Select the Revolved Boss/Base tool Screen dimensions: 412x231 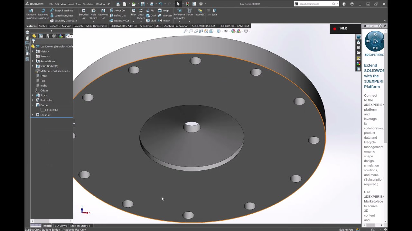click(x=43, y=14)
